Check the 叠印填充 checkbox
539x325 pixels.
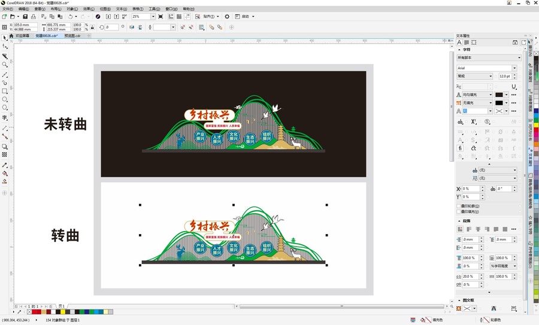pos(459,212)
